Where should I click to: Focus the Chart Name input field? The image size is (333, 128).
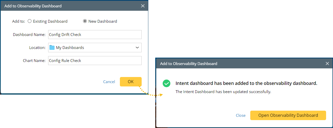[95, 60]
